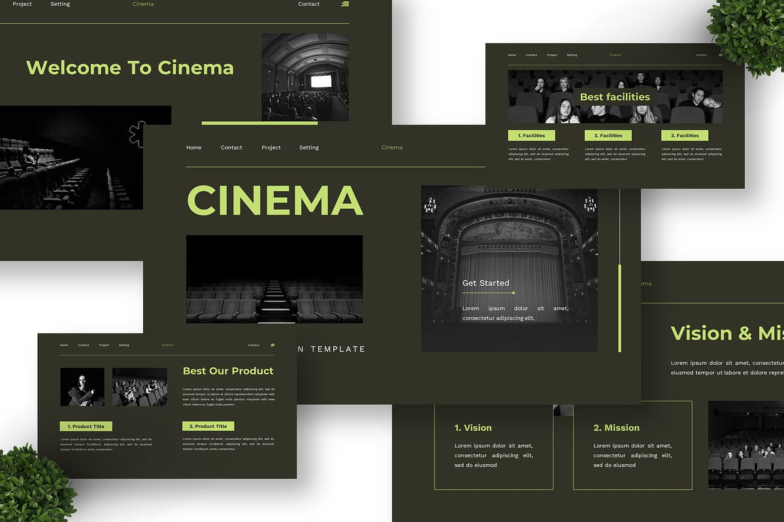Open audience thumbnail beside woman portrait on Product slide
784x522 pixels.
(140, 387)
